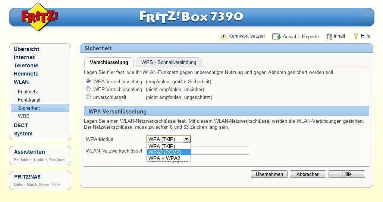383x202 pixels.
Task: Open System in the sidebar menu
Action: tap(23, 134)
